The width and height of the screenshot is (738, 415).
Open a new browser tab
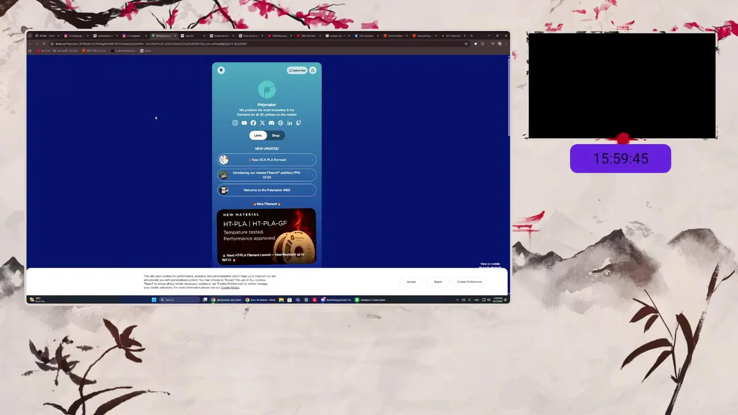point(472,36)
